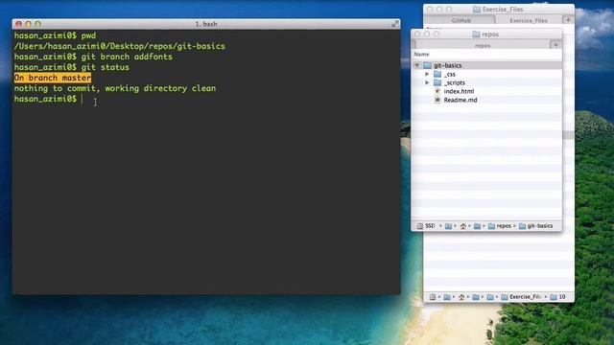Expand the _css folder triangle
This screenshot has height=345, width=614.
point(427,74)
